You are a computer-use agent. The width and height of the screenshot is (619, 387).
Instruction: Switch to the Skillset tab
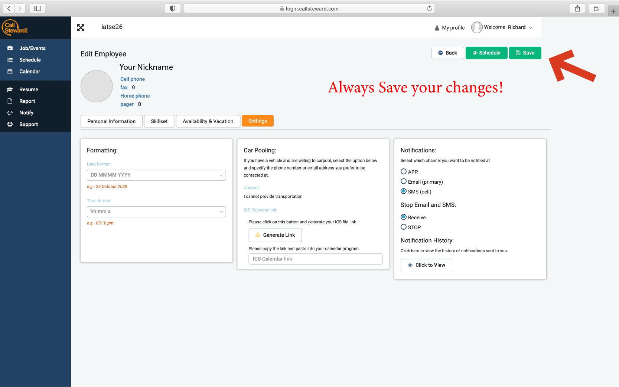point(159,121)
